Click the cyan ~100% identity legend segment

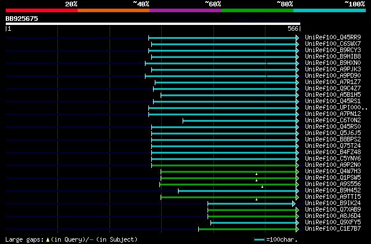point(330,10)
